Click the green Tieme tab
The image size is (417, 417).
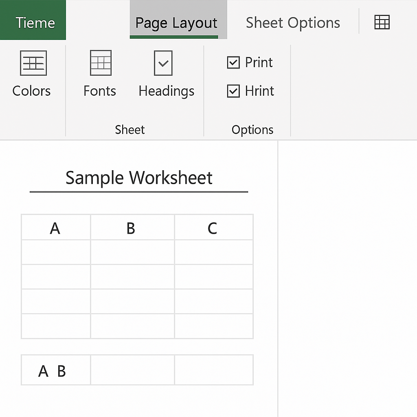(33, 20)
